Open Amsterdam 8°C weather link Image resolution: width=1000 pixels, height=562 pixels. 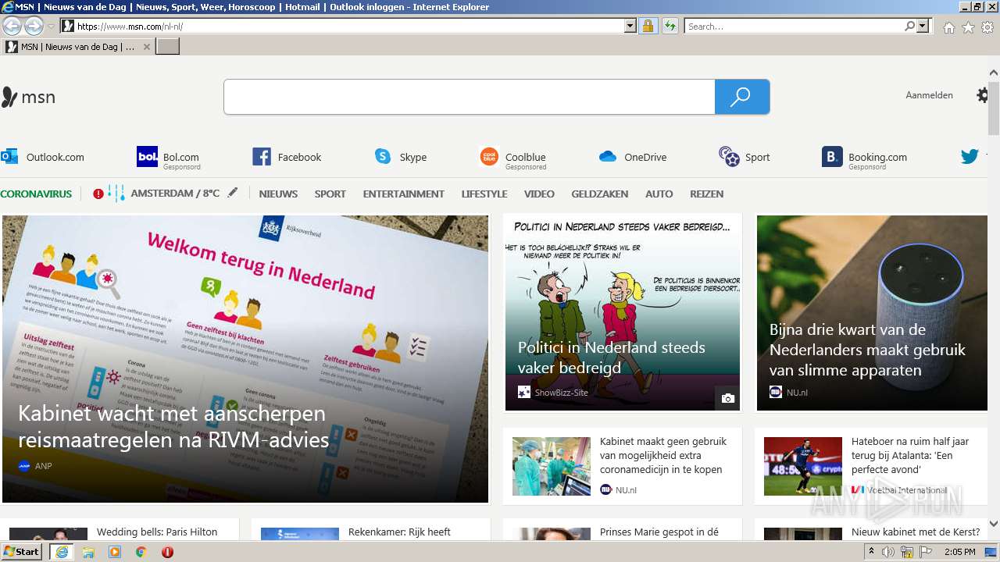click(x=175, y=193)
